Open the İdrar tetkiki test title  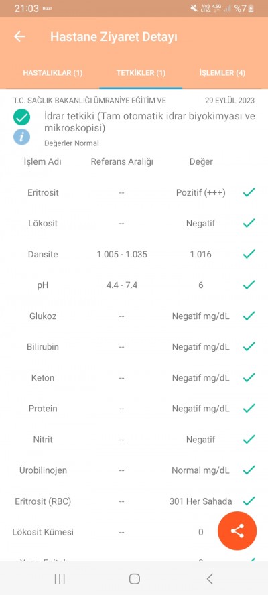click(149, 122)
